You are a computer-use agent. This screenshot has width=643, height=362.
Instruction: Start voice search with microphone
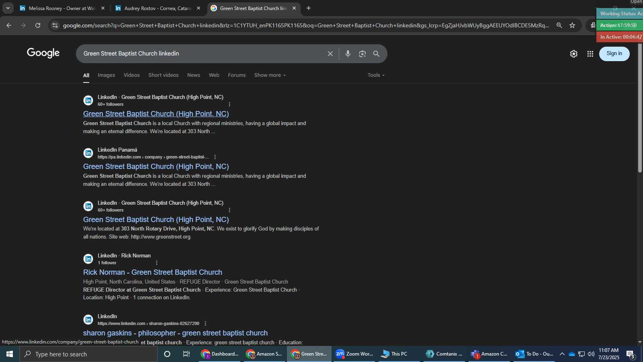point(348,53)
